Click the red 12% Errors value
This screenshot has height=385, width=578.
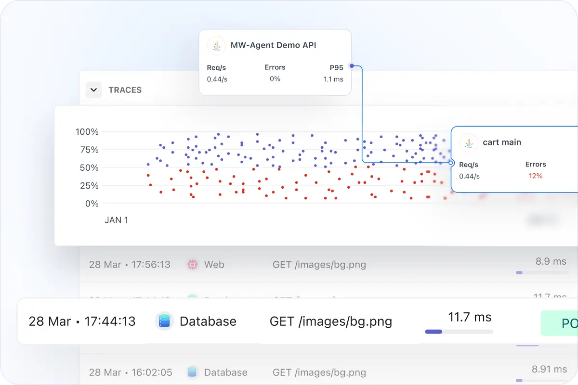coord(536,176)
